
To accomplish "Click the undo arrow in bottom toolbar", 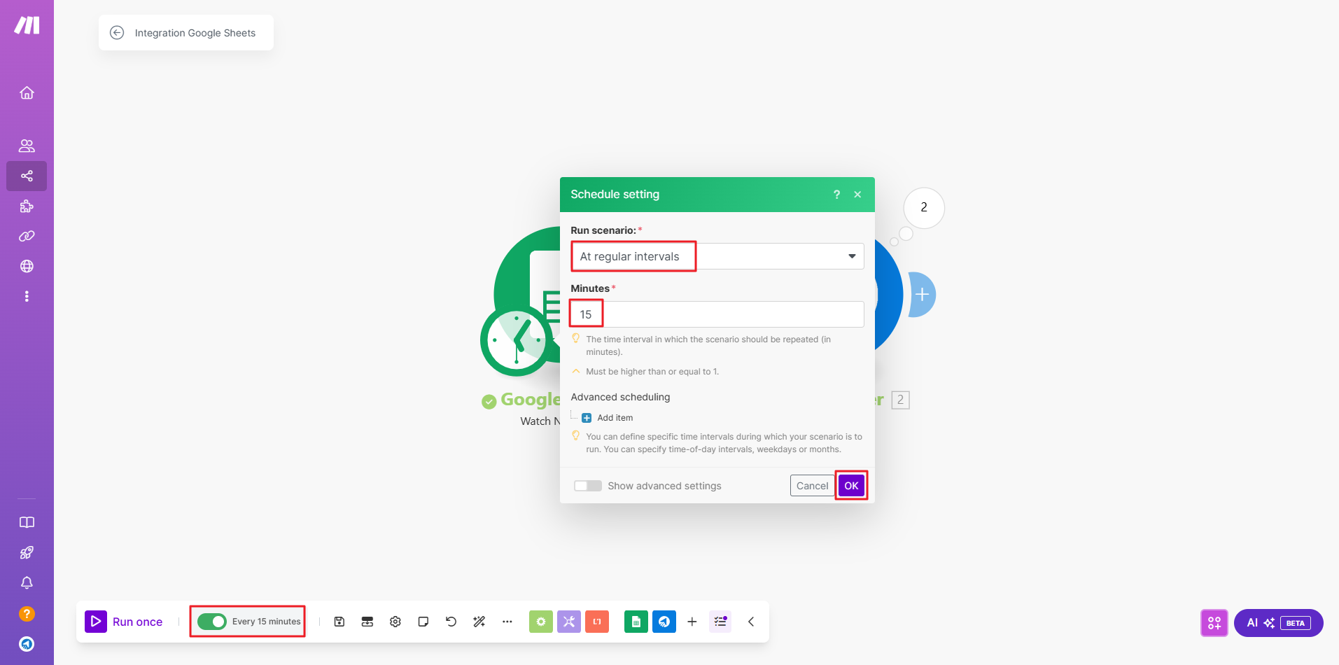I will tap(451, 622).
